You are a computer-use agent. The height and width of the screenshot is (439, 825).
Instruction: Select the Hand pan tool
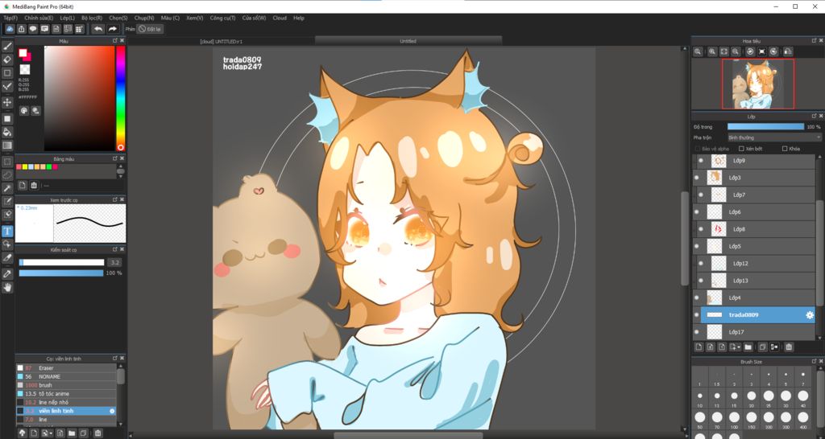coord(7,287)
